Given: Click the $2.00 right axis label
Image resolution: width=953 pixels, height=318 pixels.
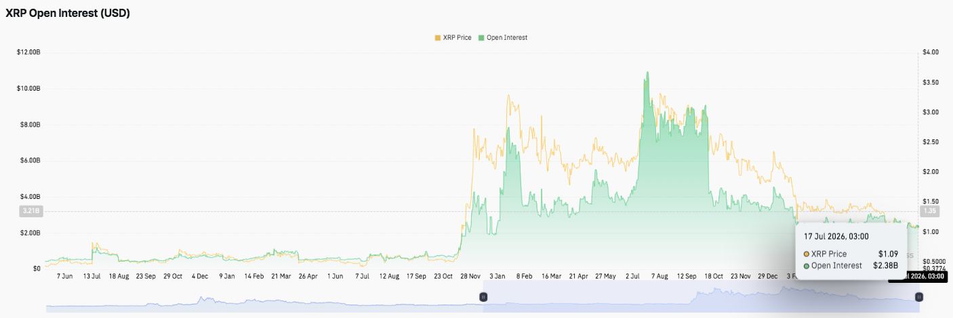Looking at the screenshot, I should [x=931, y=172].
